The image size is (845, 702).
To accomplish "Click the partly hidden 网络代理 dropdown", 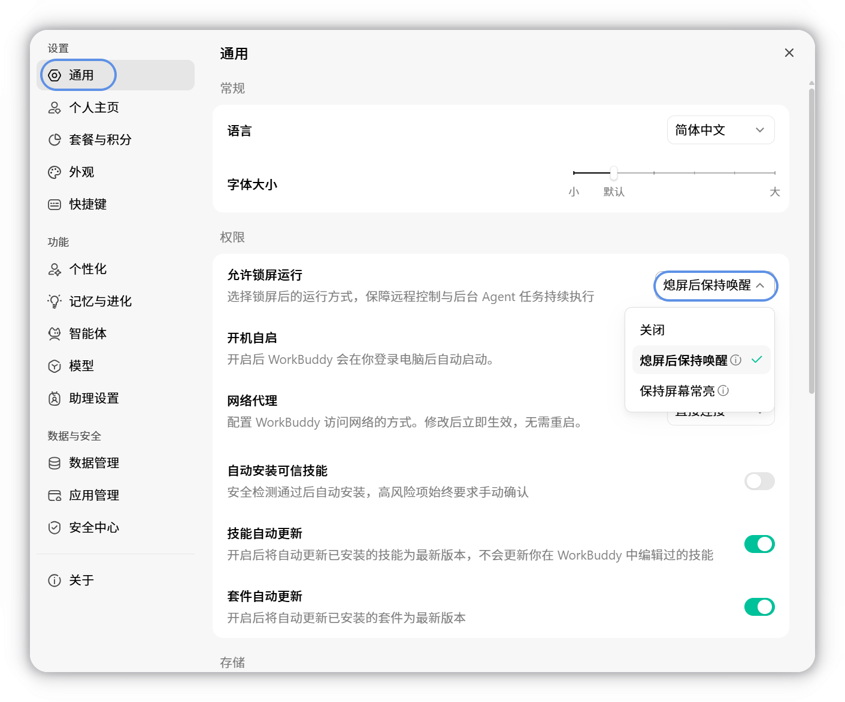I will (x=721, y=418).
